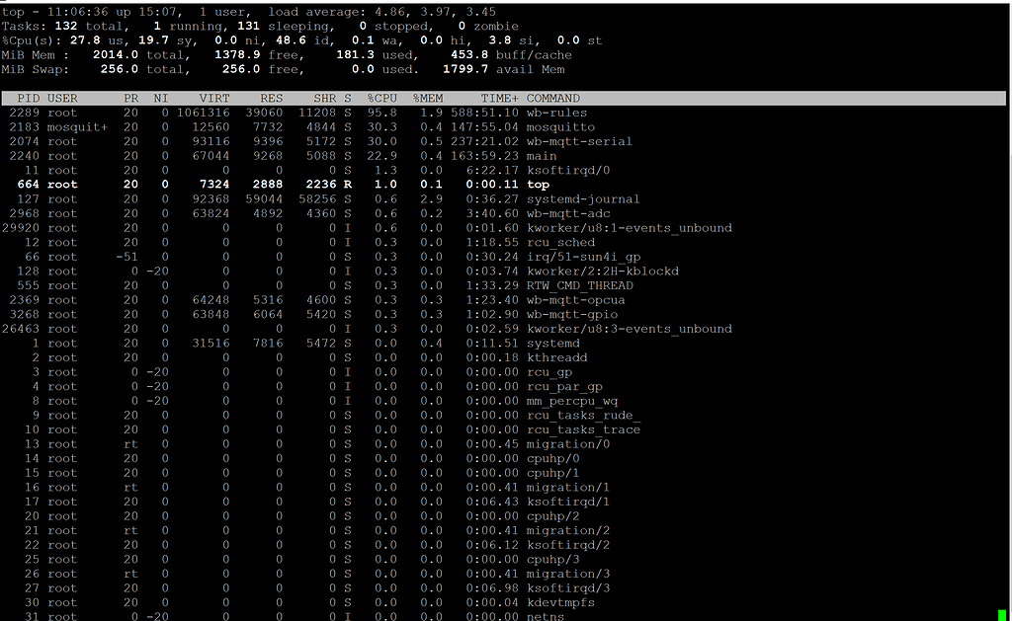Click the wb-mqtt-serial command name

point(579,141)
